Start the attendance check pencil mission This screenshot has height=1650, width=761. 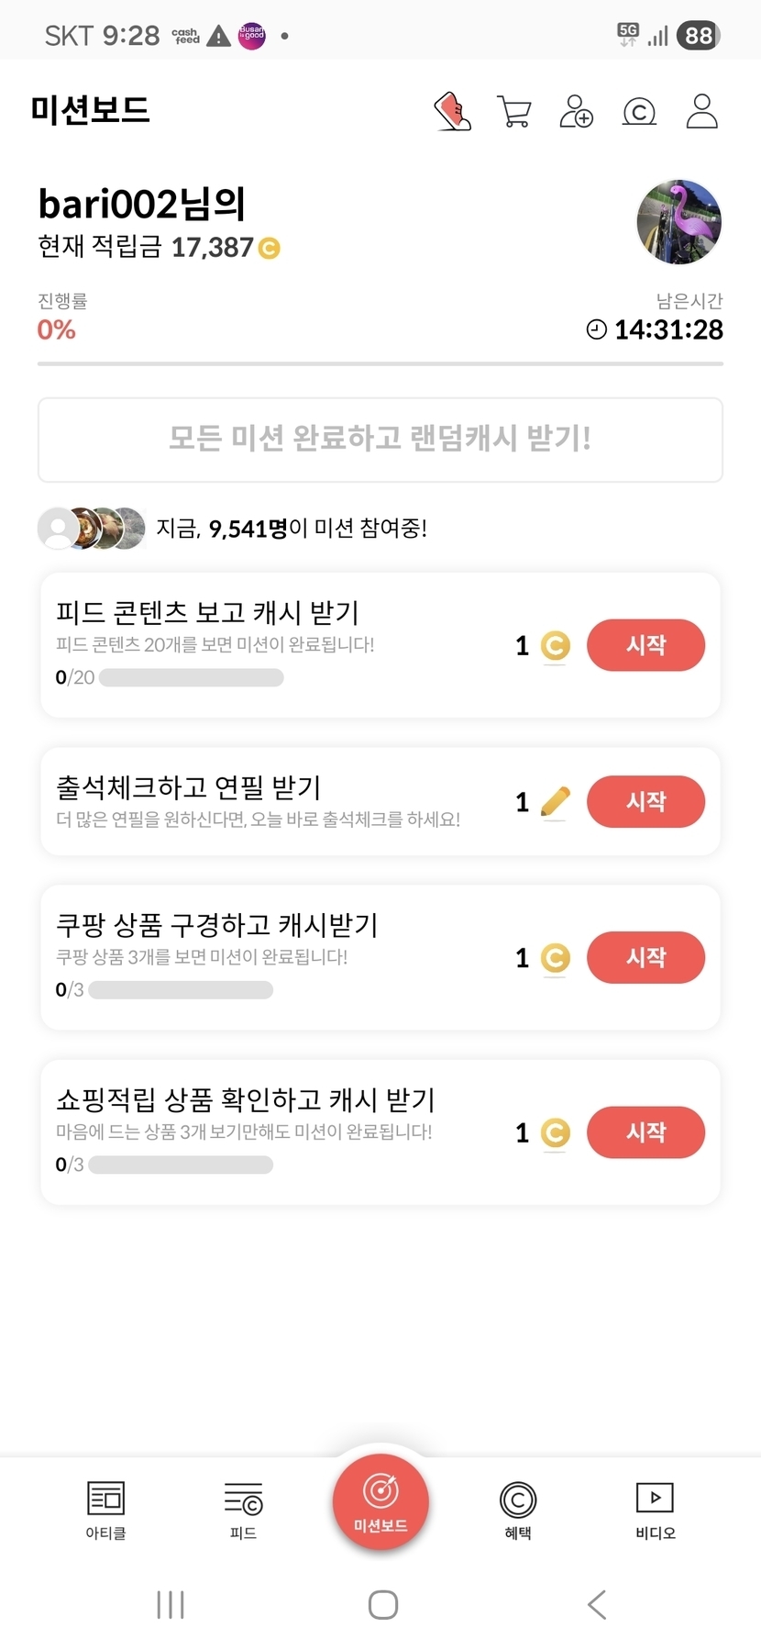pos(645,801)
